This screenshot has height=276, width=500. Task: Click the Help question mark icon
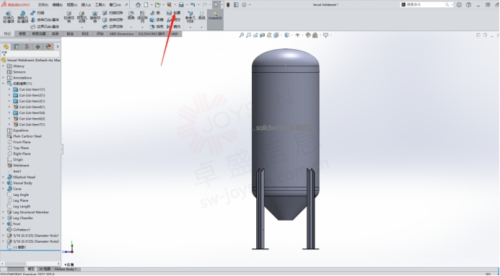coord(468,5)
